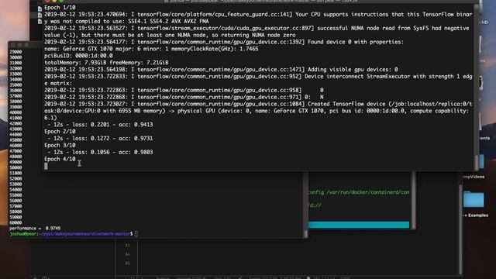Click line number 85 in editor gutter

point(127,263)
